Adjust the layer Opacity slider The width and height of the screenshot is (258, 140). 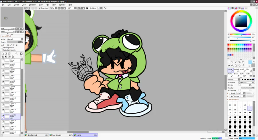click(15, 42)
